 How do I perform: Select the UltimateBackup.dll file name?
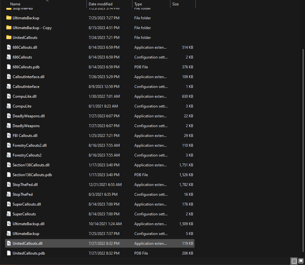(29, 224)
